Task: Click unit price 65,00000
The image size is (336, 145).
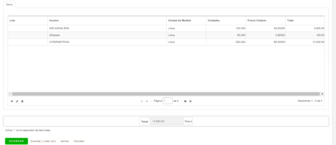Action: 279,42
